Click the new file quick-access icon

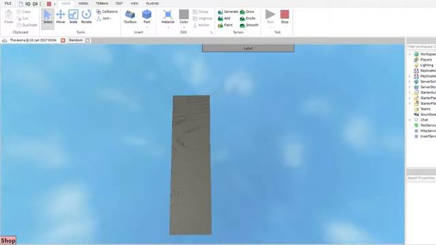pyautogui.click(x=21, y=4)
